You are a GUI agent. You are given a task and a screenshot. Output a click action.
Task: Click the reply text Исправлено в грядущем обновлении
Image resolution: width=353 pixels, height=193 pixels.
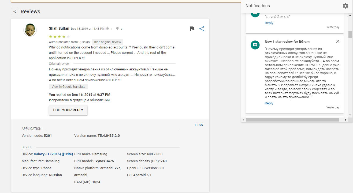80,100
